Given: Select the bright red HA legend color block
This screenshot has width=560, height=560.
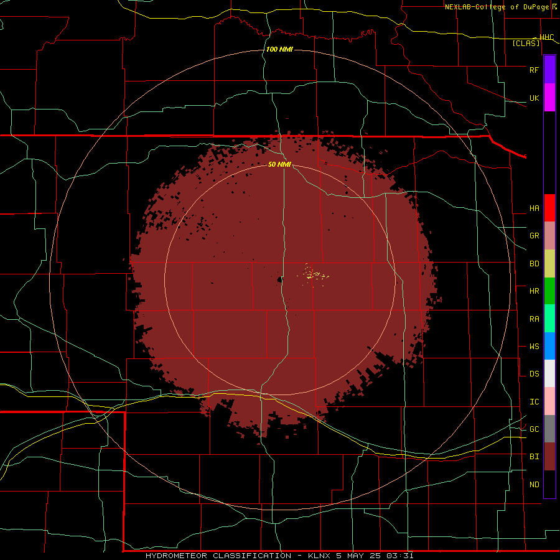Looking at the screenshot, I should (549, 208).
